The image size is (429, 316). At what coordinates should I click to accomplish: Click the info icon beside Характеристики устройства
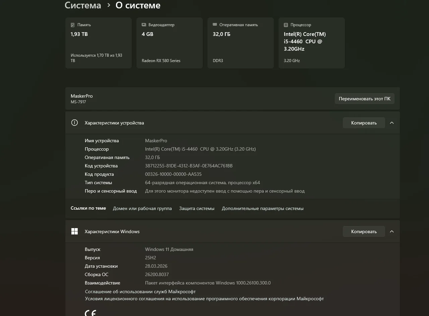coord(74,123)
